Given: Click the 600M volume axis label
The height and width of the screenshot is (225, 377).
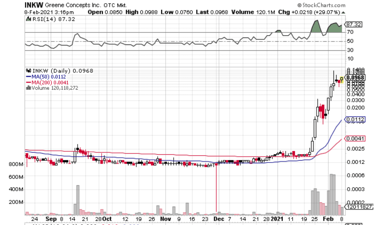Looking at the screenshot, I should 16,177.
